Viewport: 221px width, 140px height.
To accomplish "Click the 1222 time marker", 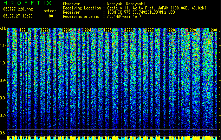I will click(x=45, y=30).
